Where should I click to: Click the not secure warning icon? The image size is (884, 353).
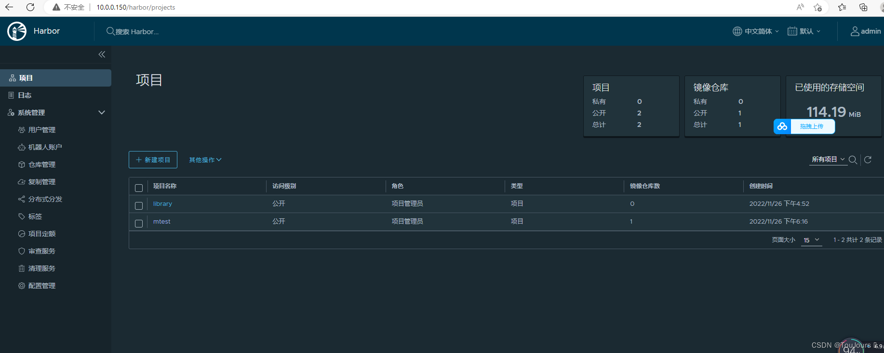click(56, 7)
